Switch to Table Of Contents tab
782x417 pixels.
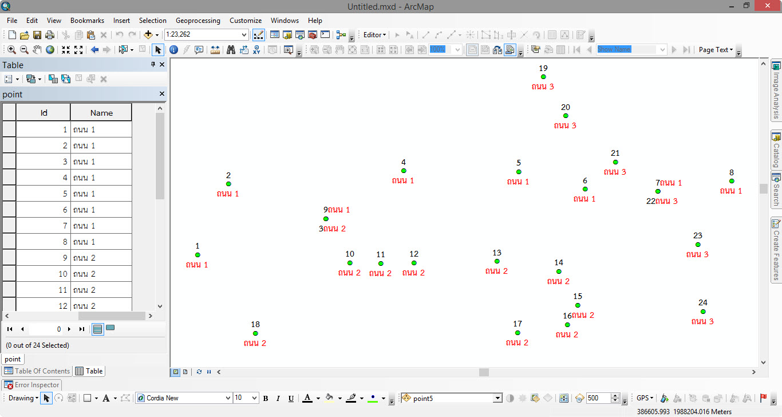pos(37,371)
